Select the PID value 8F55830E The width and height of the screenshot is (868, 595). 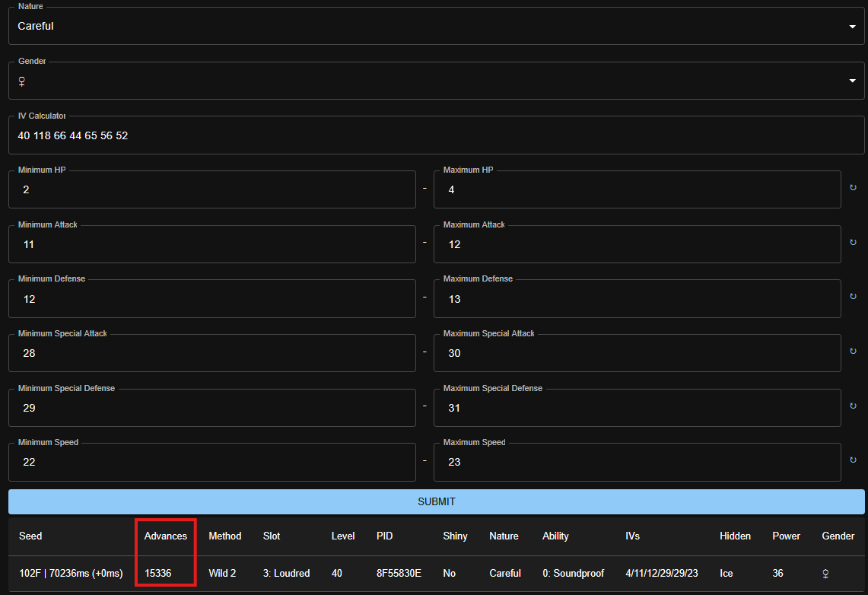click(x=399, y=573)
